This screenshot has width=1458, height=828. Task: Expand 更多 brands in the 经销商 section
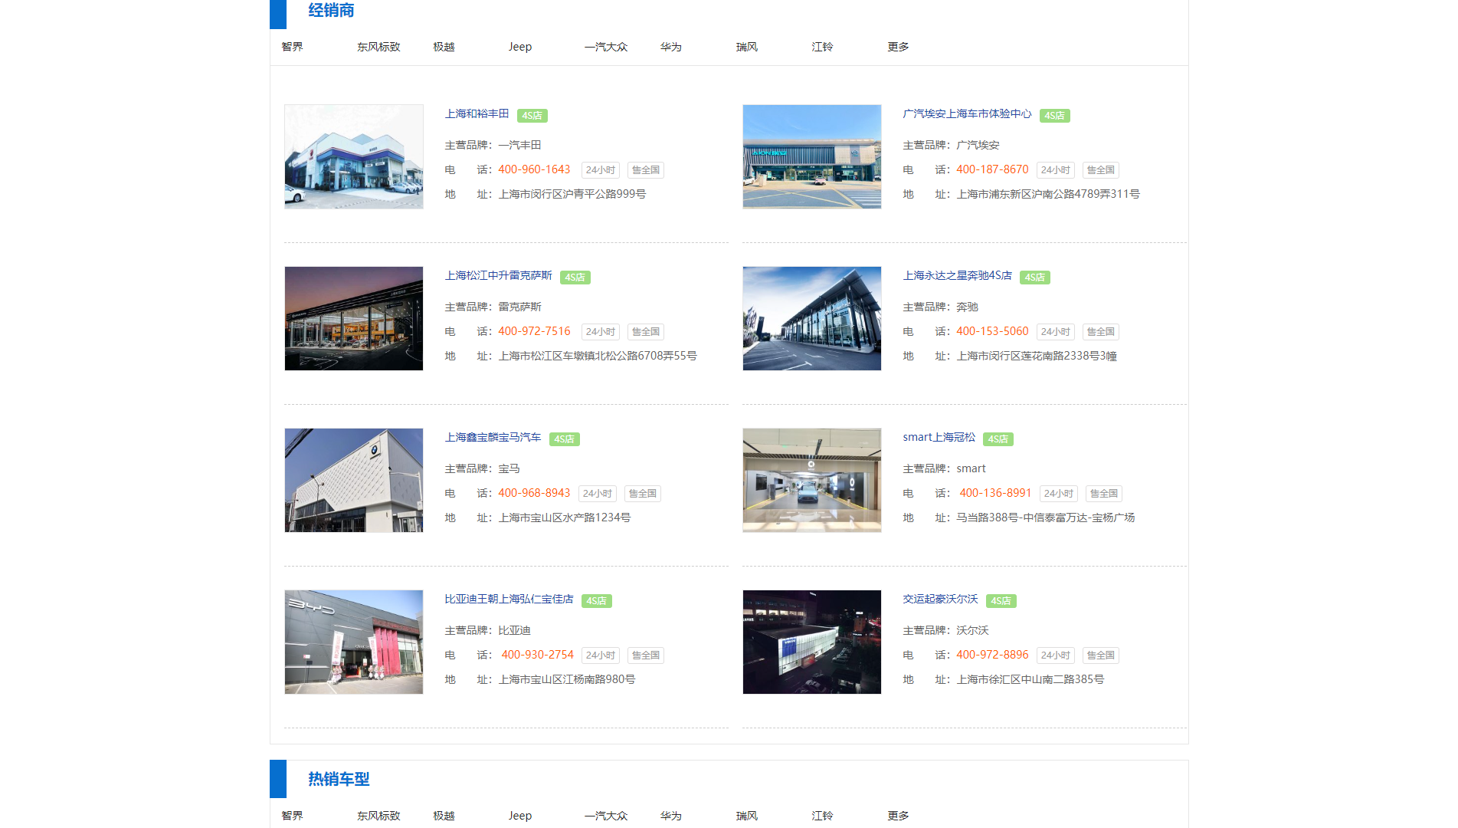coord(898,47)
